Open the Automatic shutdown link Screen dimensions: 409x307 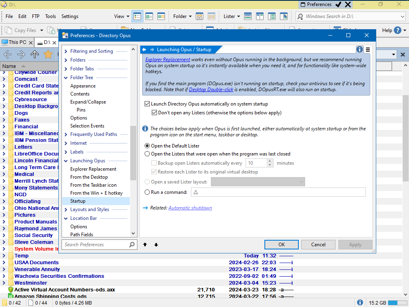[190, 208]
